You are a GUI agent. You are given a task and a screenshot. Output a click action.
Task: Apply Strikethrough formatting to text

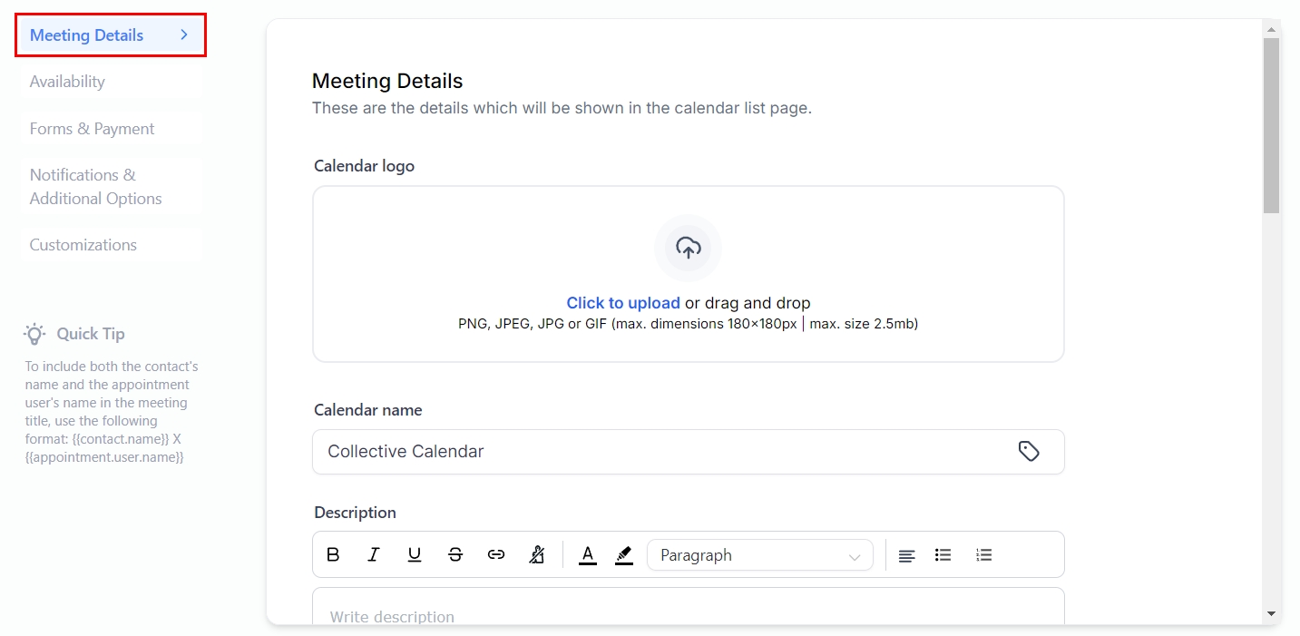click(x=455, y=554)
